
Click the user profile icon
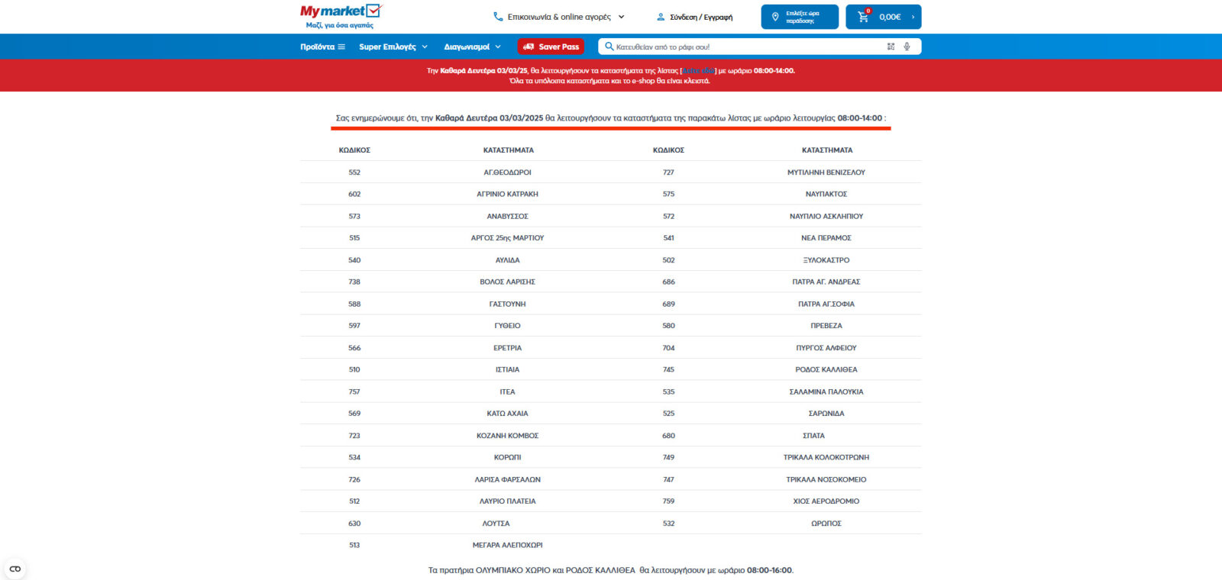click(x=661, y=17)
